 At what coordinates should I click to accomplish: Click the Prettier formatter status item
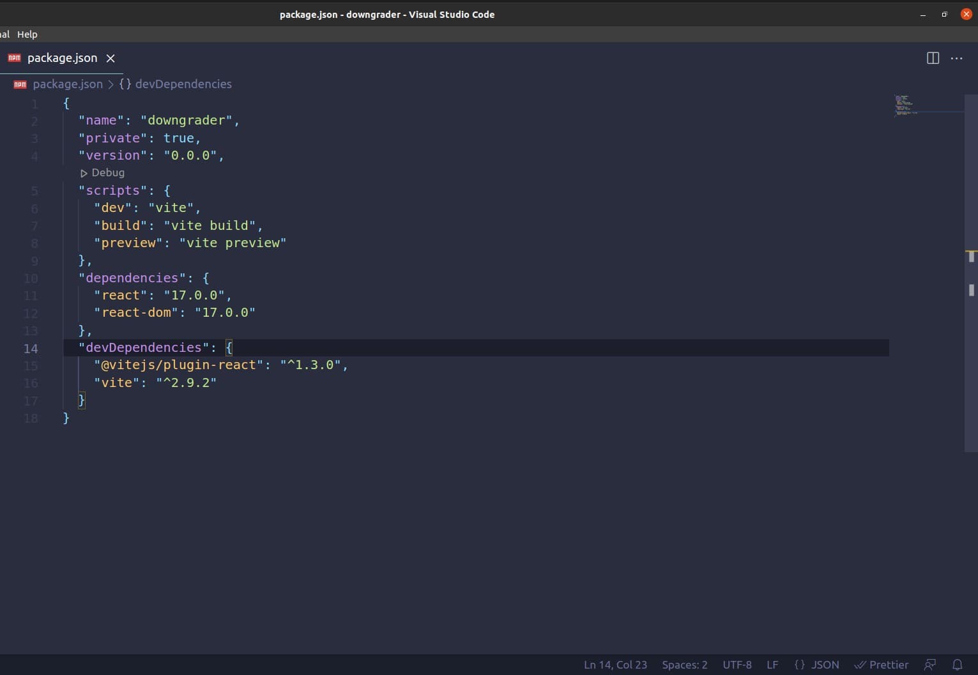point(881,665)
